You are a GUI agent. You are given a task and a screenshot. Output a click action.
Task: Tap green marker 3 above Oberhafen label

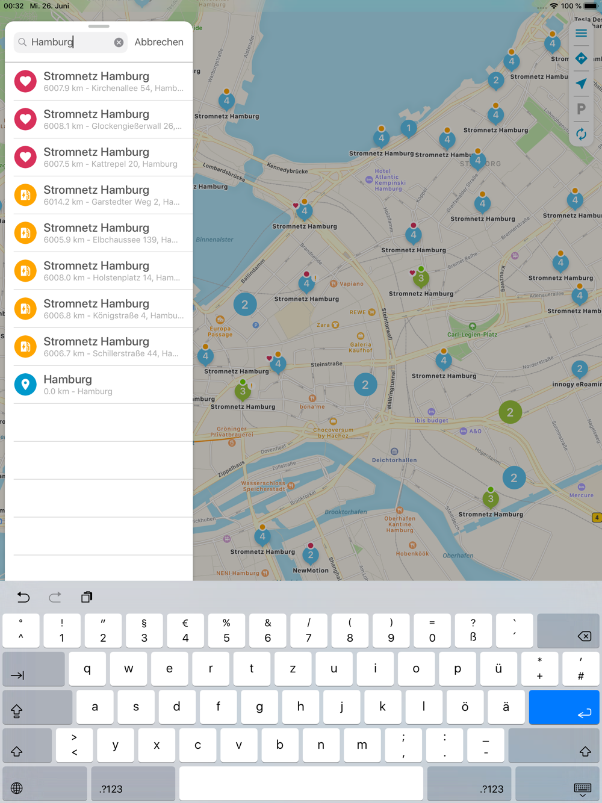click(491, 498)
